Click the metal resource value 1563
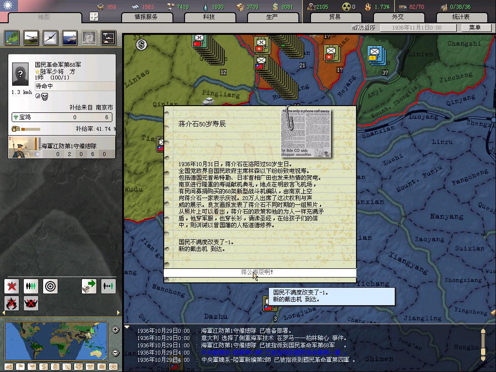The height and width of the screenshot is (372, 496). pyautogui.click(x=148, y=7)
